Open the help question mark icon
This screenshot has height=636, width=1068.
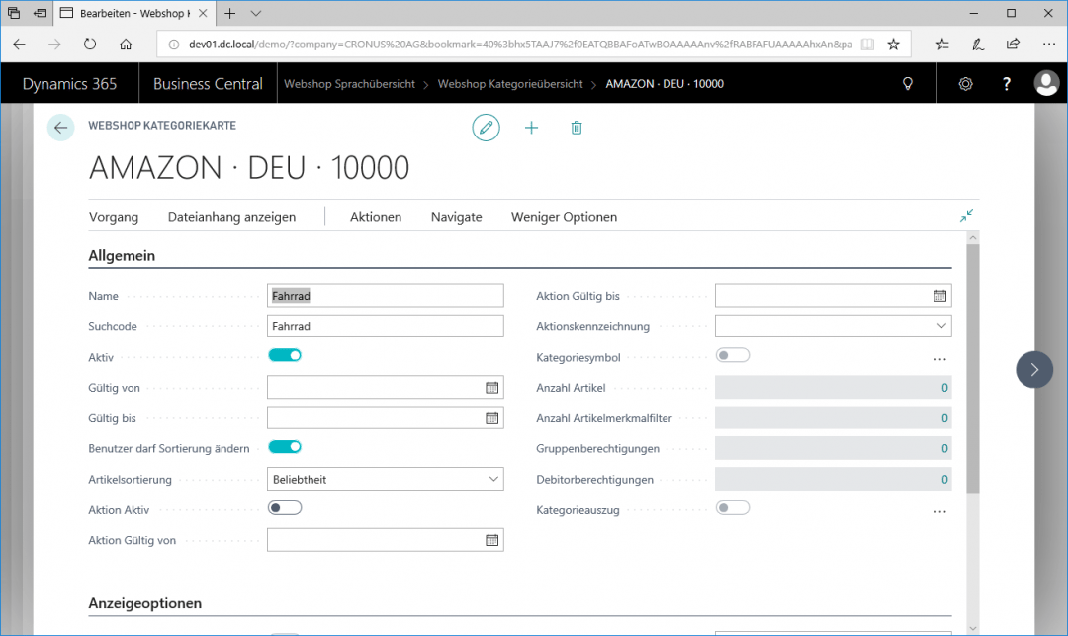pos(1006,84)
